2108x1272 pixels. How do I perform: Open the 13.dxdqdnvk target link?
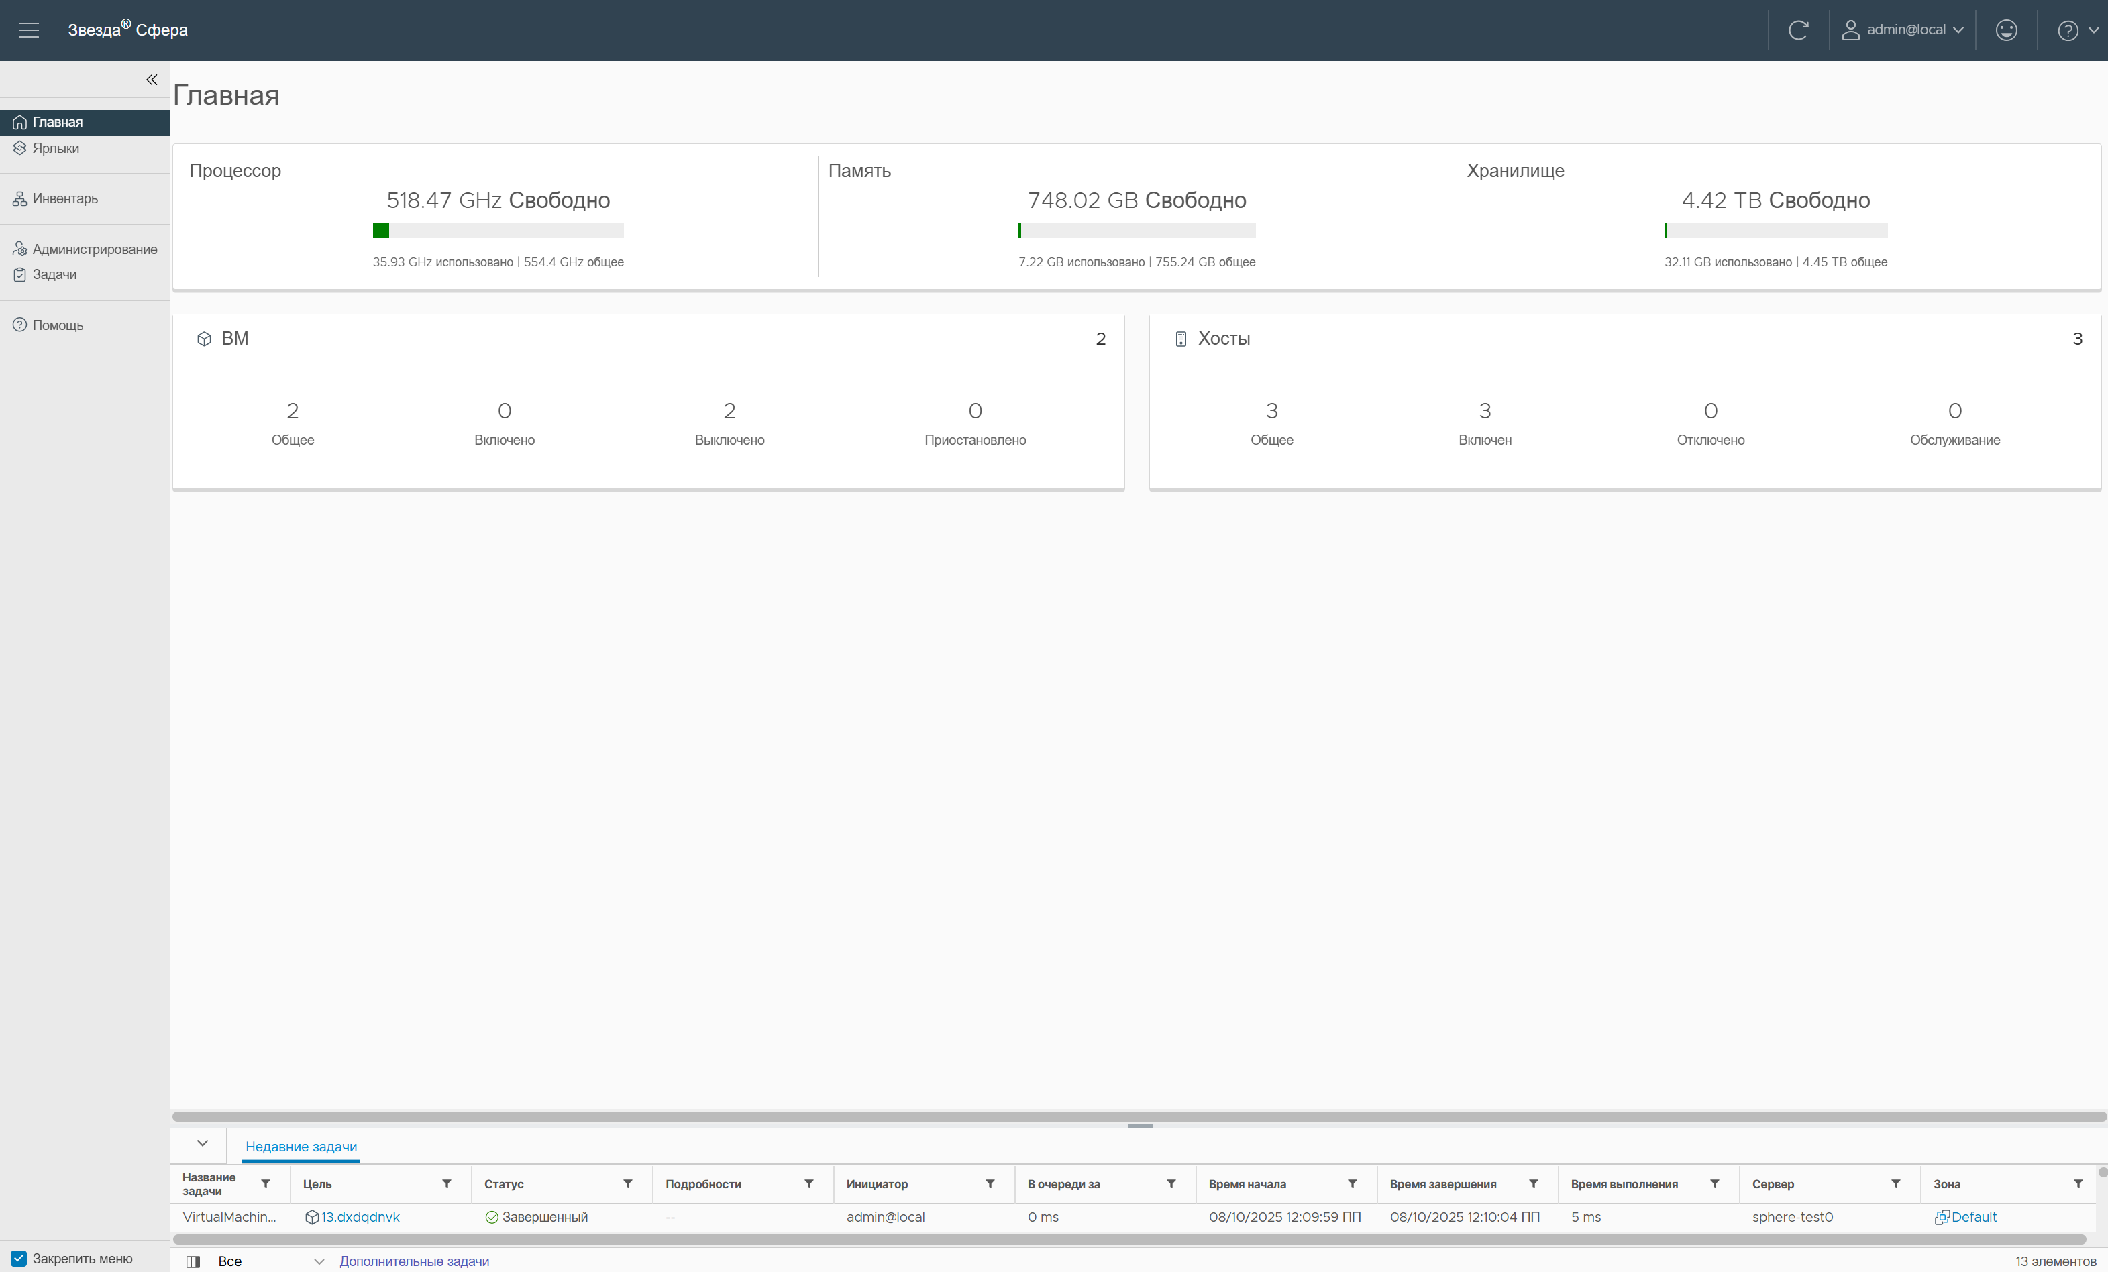[360, 1216]
